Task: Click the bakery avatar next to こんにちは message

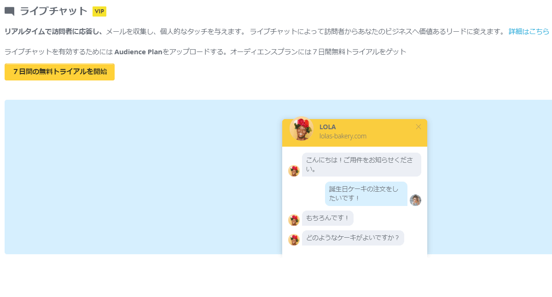Action: [294, 170]
